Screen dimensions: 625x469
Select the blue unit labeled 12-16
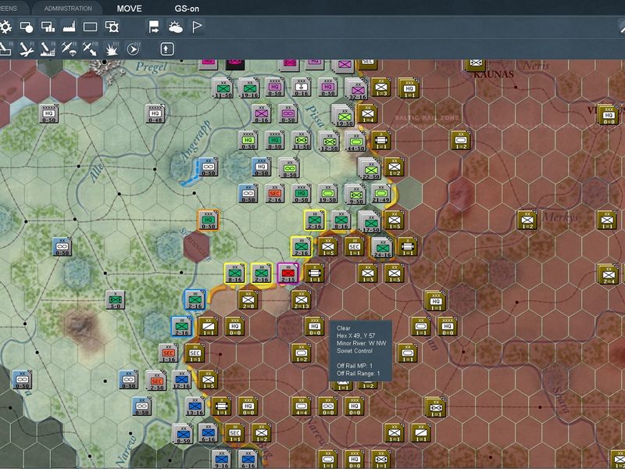point(181,380)
